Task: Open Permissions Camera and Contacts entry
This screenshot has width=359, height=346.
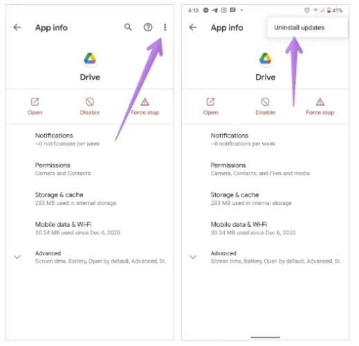Action: (90, 169)
